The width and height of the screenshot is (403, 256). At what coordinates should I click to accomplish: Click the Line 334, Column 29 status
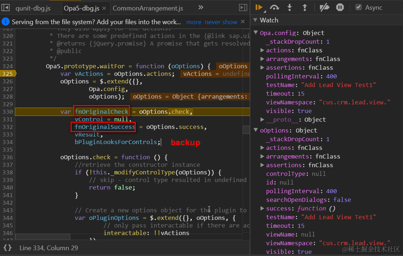coord(49,248)
